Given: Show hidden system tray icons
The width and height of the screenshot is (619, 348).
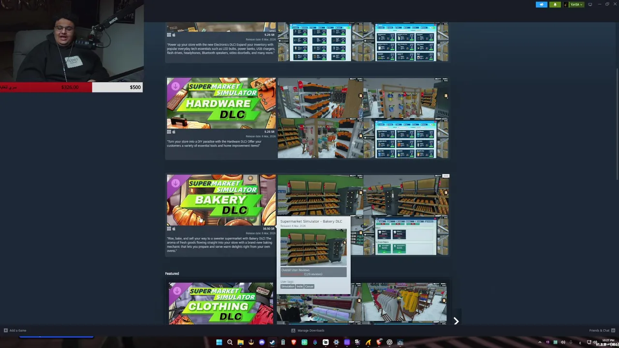Looking at the screenshot, I should click(540, 342).
